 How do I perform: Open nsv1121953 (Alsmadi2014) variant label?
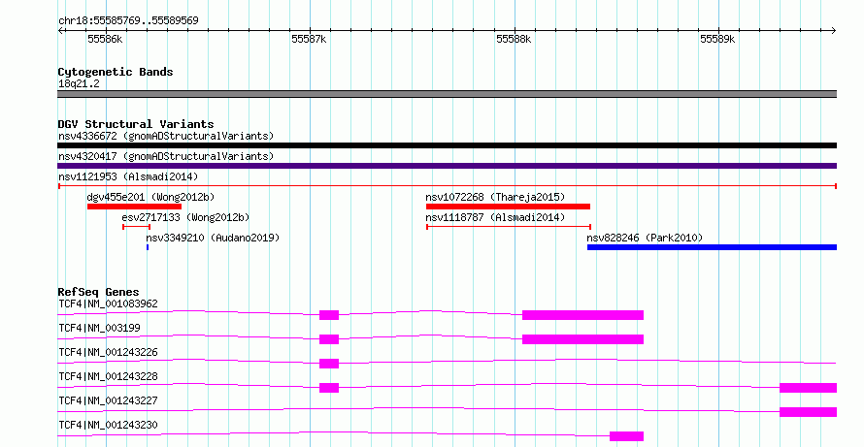tap(128, 176)
